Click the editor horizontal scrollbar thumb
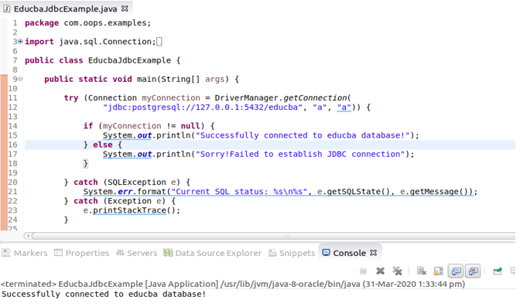The width and height of the screenshot is (520, 307). pyautogui.click(x=274, y=236)
